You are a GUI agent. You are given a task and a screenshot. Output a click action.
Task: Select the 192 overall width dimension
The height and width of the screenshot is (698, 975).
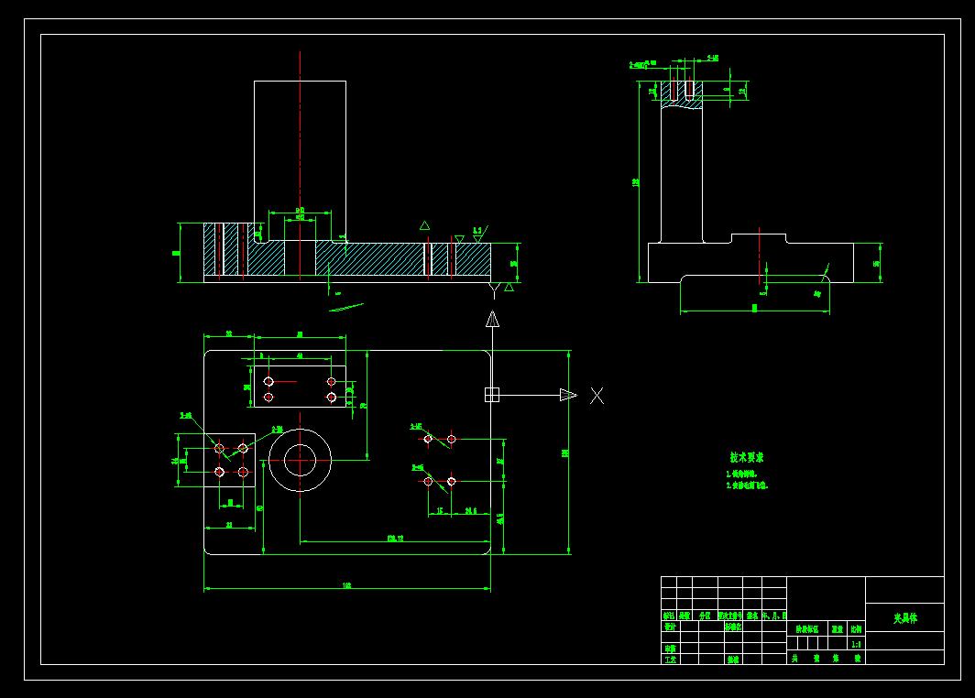(346, 585)
